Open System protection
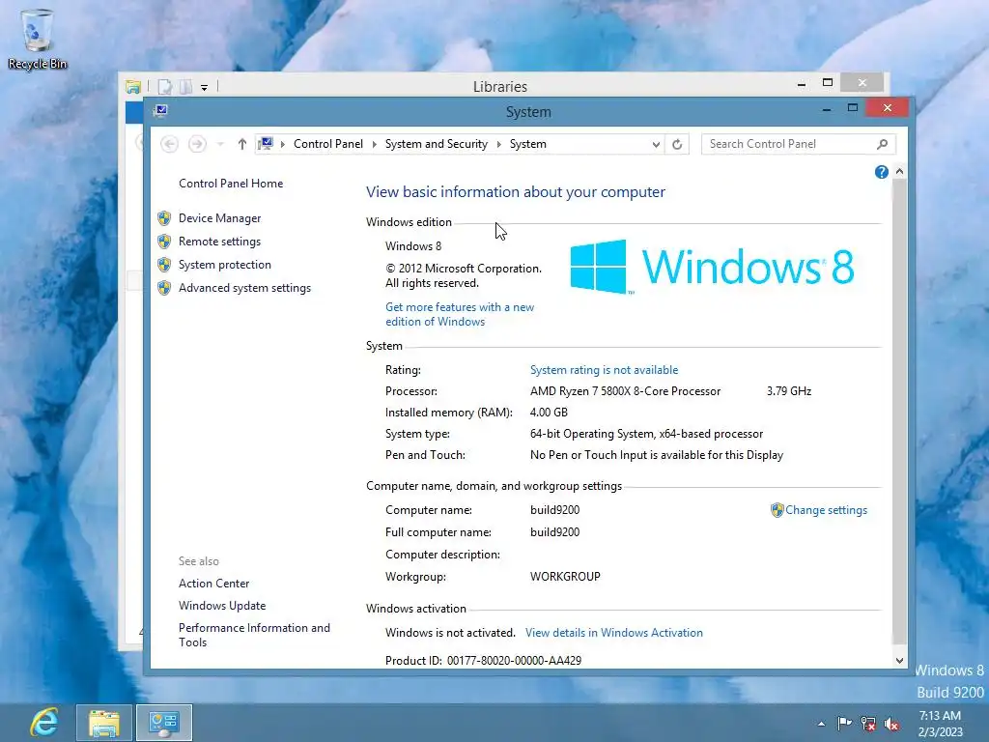Viewport: 989px width, 742px height. click(x=224, y=265)
